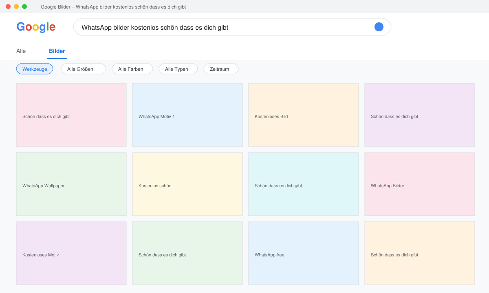Viewport: 489px width, 293px height.
Task: Click the blue search button in search bar
Action: (379, 27)
